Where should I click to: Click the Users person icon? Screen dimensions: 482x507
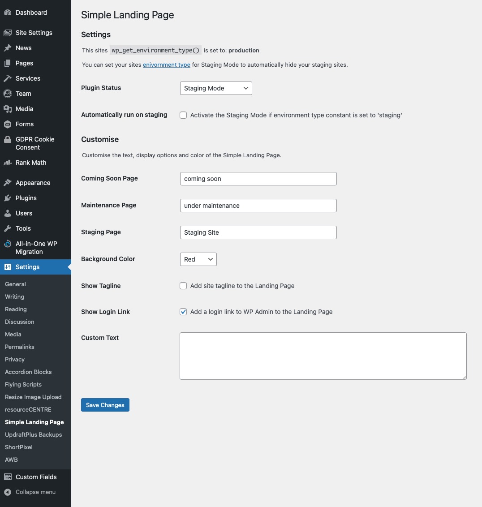(x=8, y=213)
